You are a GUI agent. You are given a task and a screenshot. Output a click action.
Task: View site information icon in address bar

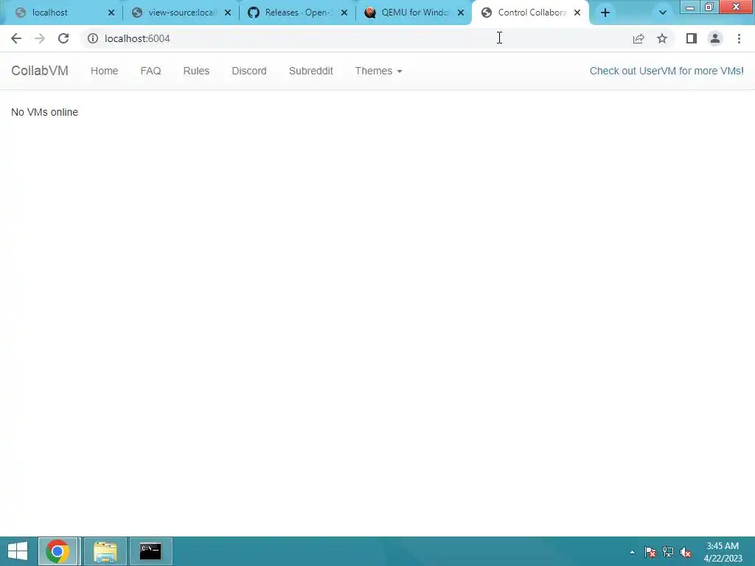click(93, 38)
